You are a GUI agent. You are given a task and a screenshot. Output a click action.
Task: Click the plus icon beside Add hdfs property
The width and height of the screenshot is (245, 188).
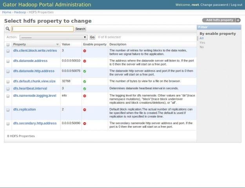coord(238,20)
